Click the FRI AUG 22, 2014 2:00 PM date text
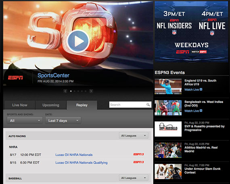Viewport: 230px width, 184px height. (x=55, y=81)
